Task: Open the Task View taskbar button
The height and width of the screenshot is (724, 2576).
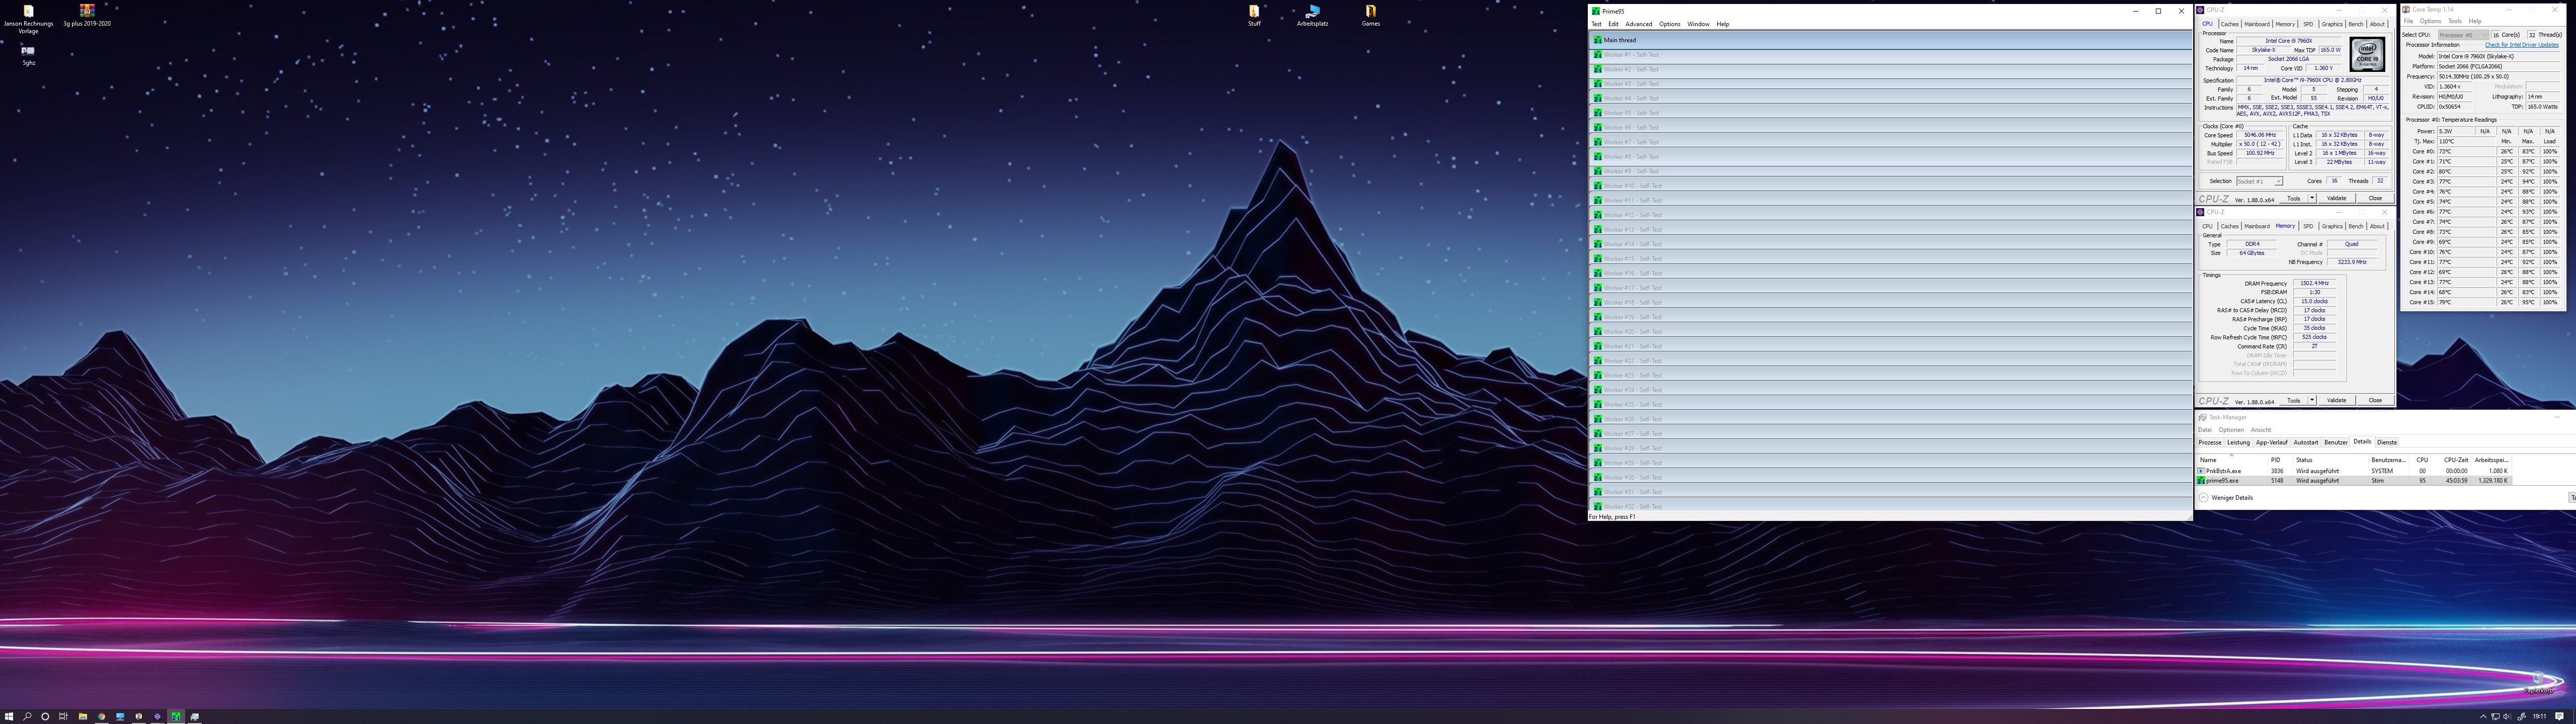Action: [63, 716]
